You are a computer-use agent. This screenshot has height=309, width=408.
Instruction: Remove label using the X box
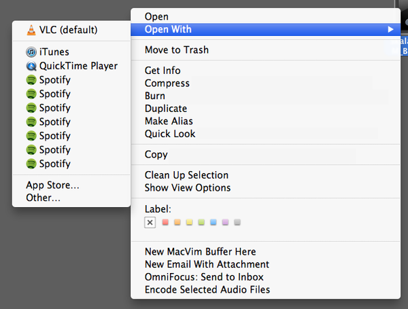pos(150,223)
